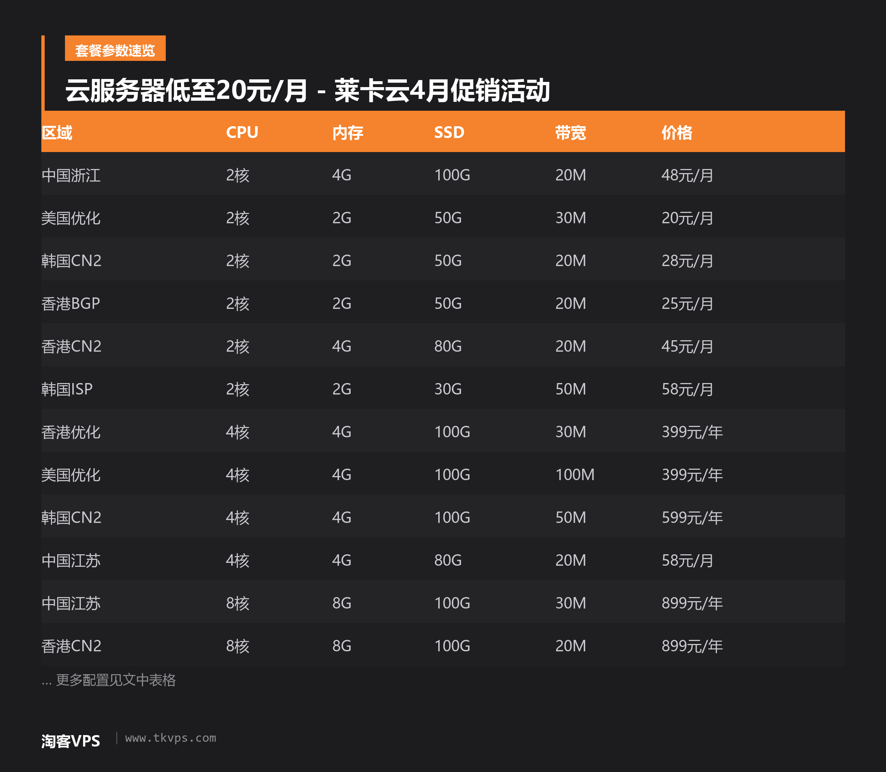Select the 28元/月 price cell

coord(687,261)
